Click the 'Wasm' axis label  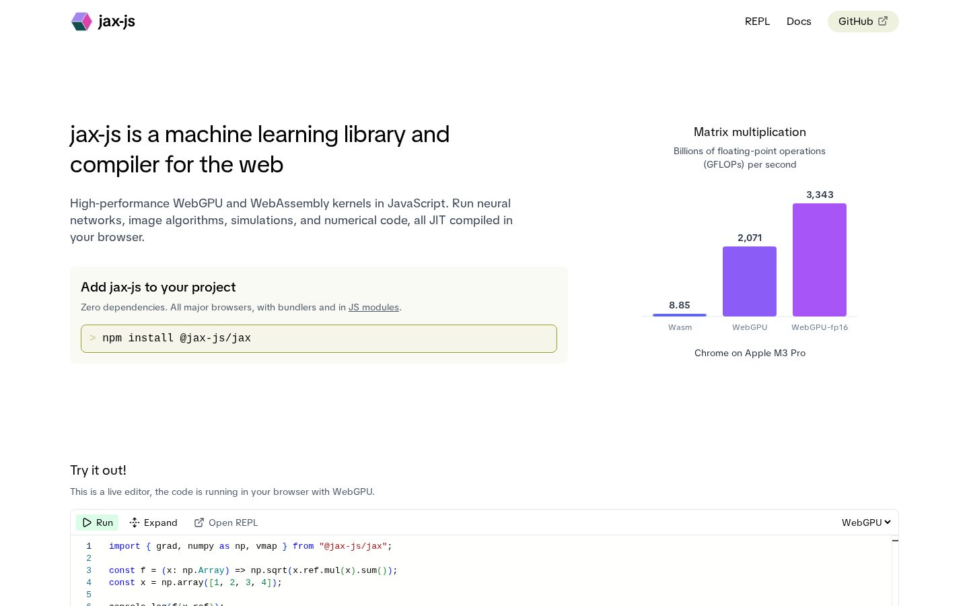[680, 327]
